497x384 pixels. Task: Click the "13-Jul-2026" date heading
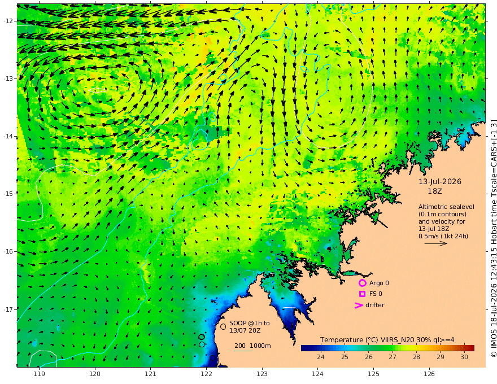pos(440,182)
